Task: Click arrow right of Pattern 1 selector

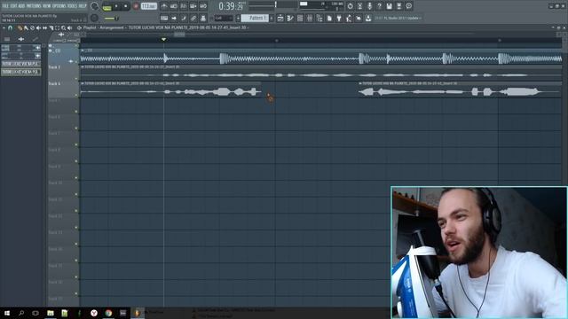Action: 272,18
